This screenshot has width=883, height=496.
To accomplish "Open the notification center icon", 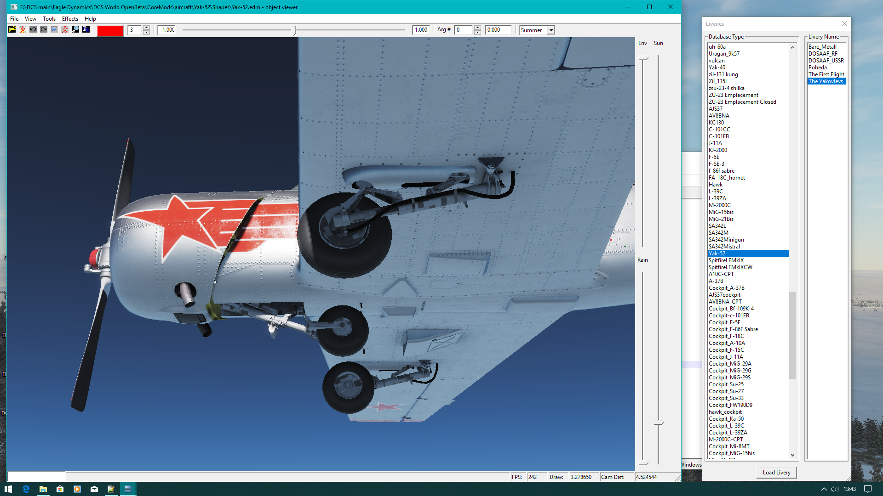I will point(868,489).
